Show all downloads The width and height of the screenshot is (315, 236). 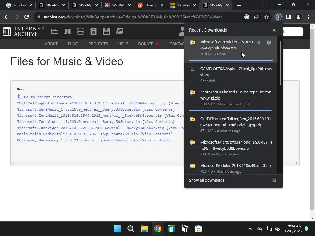206,180
